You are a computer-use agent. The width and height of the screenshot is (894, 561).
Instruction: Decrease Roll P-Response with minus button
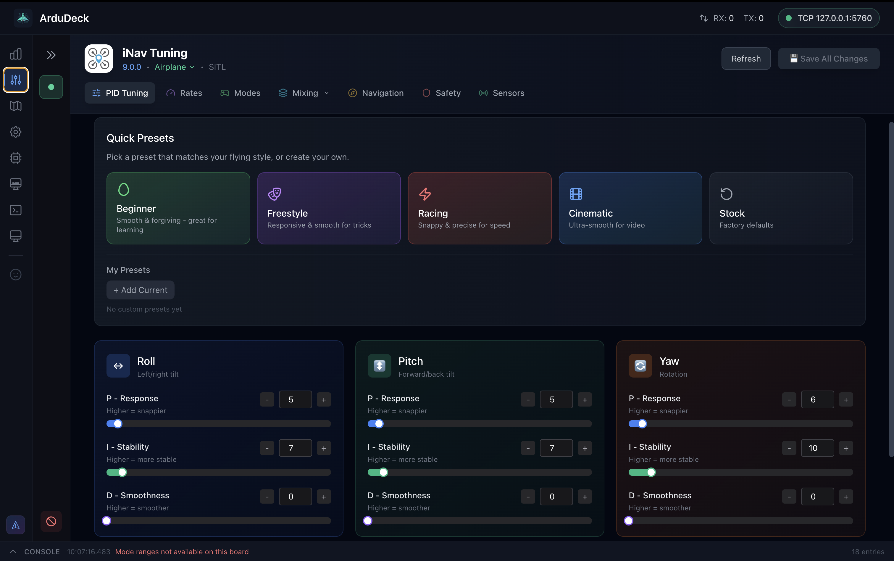[267, 400]
